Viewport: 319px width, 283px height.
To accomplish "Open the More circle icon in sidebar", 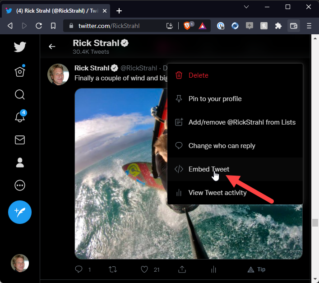I will pos(20,186).
